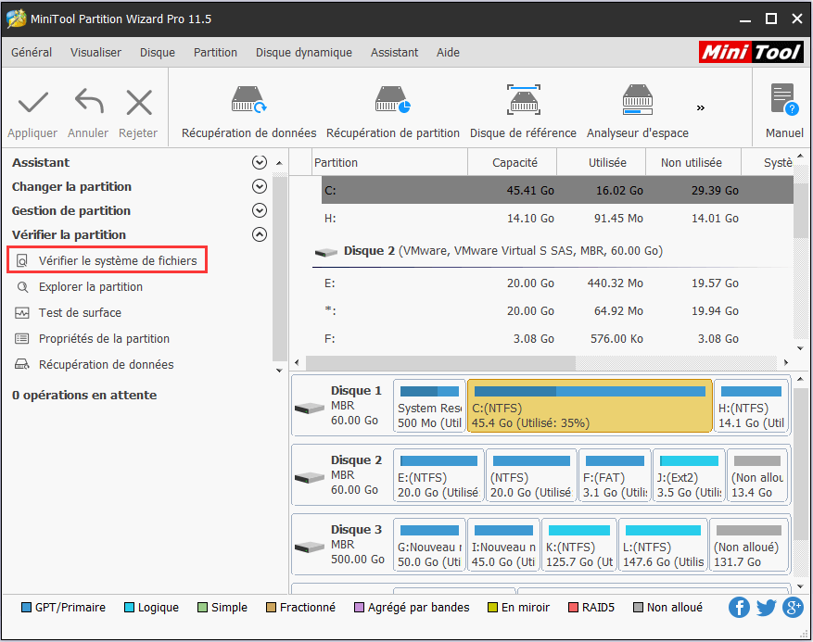Select the F: row in partition list
This screenshot has height=642, width=813.
557,338
